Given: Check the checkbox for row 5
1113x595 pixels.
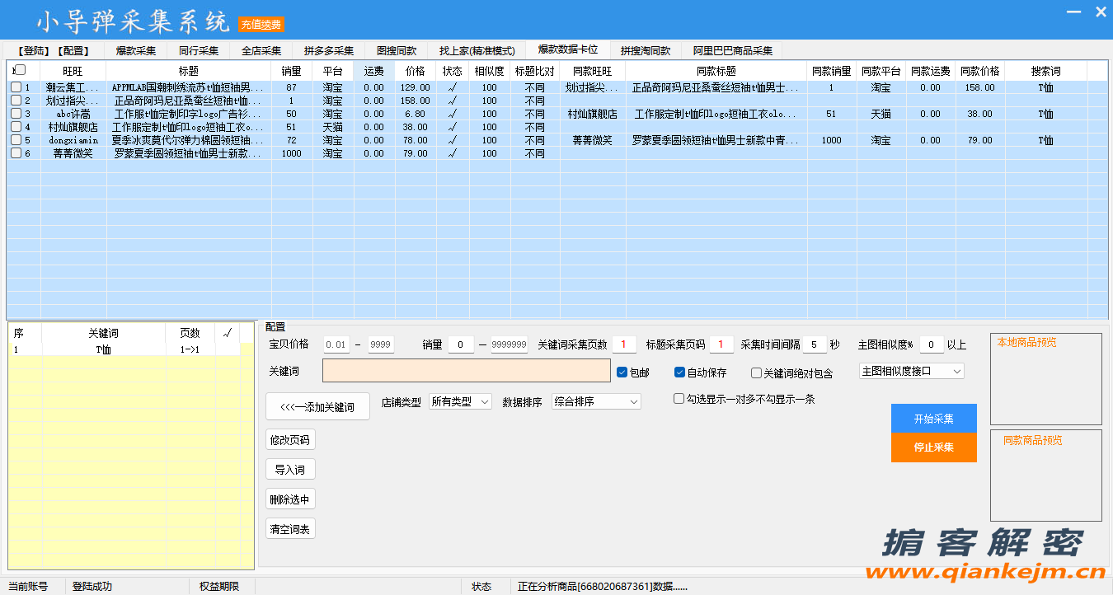Looking at the screenshot, I should 16,140.
